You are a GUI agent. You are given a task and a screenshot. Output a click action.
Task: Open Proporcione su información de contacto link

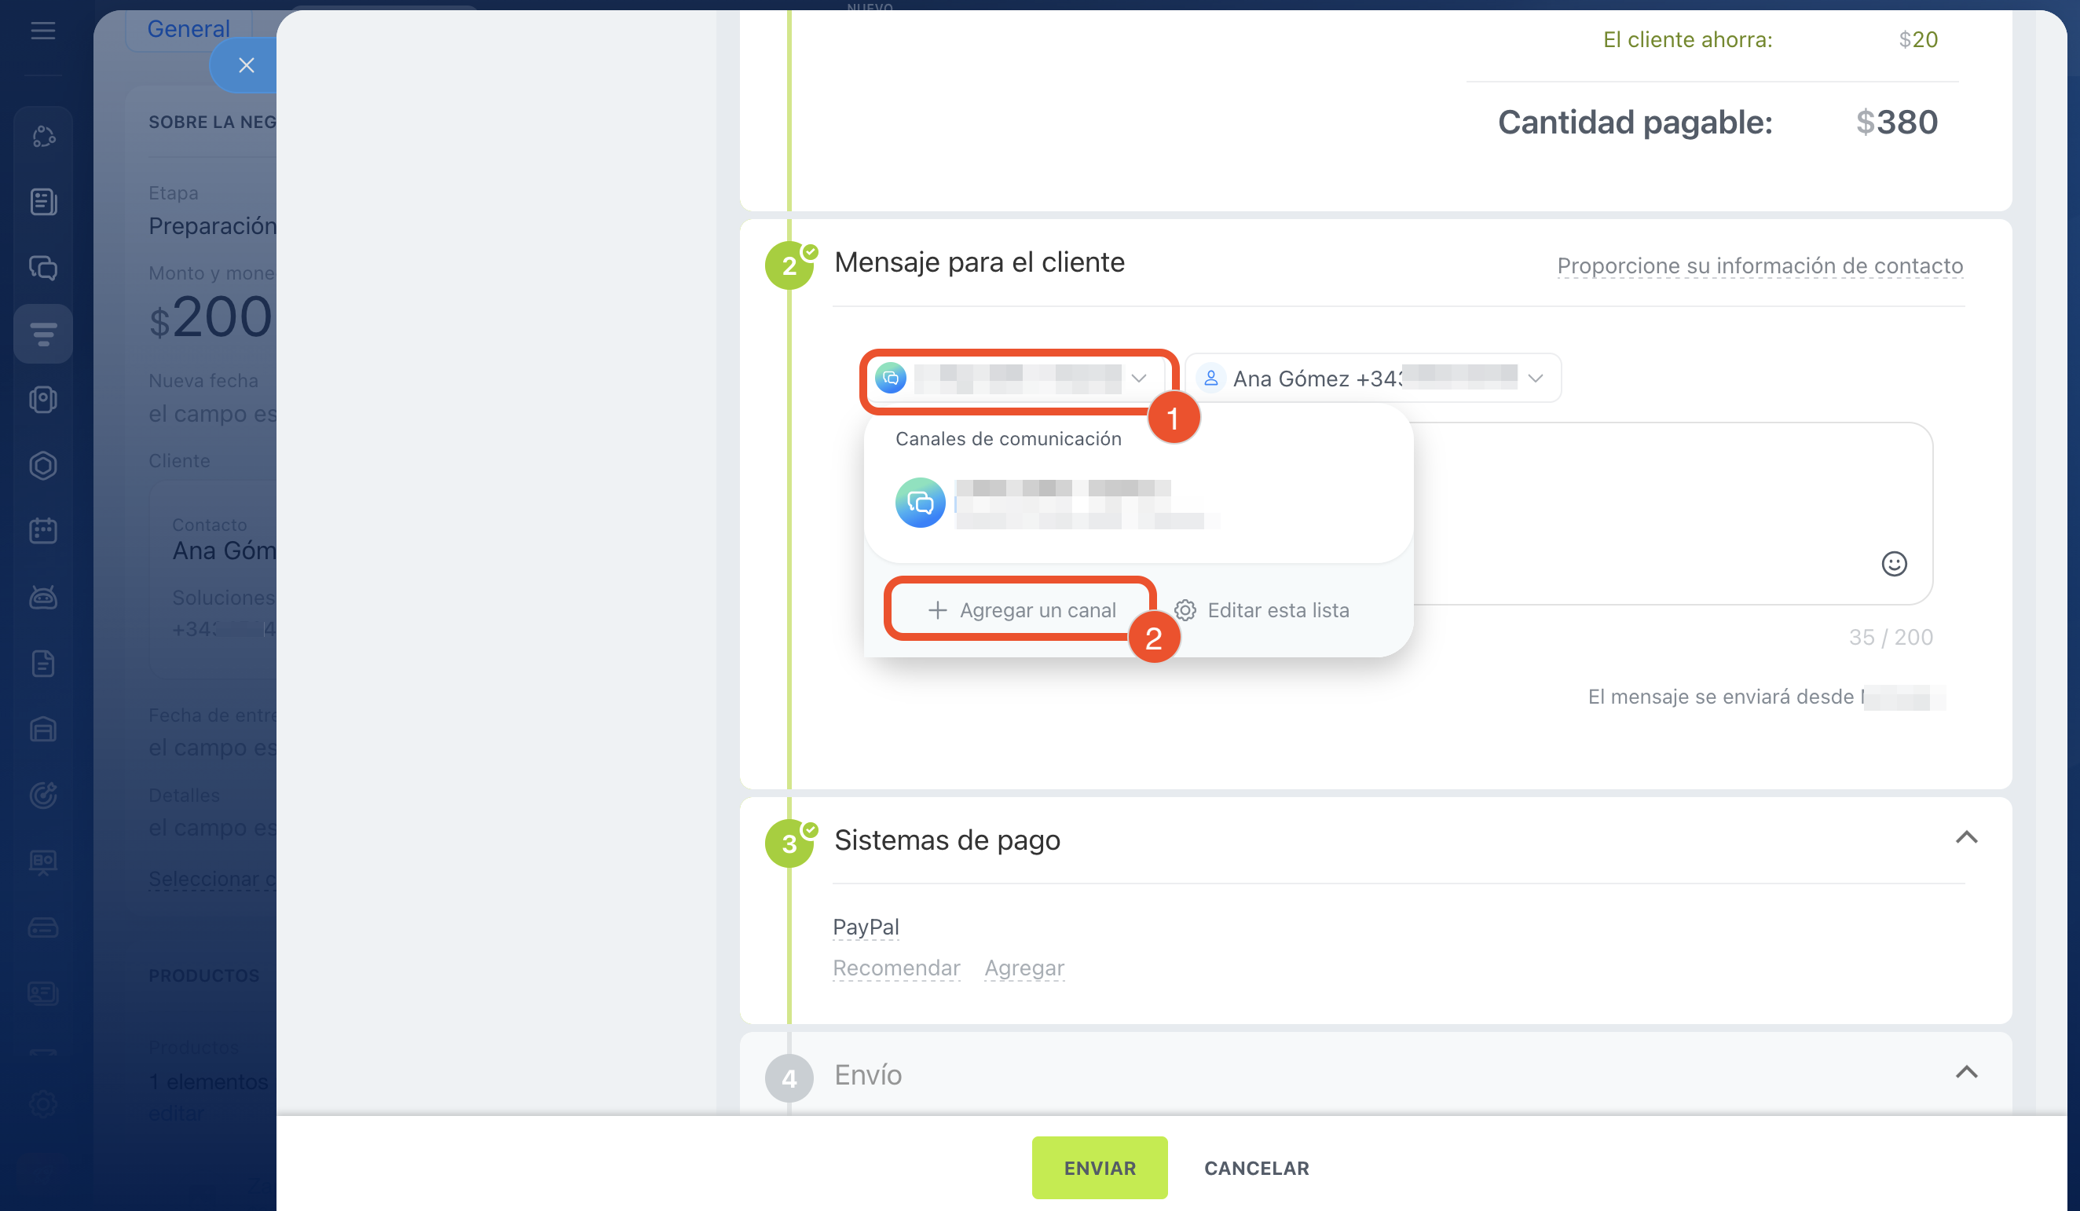pos(1759,265)
